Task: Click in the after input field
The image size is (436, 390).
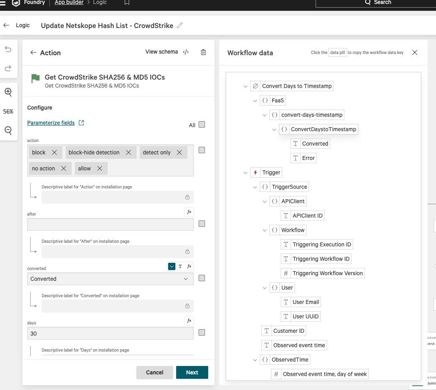Action: click(111, 224)
